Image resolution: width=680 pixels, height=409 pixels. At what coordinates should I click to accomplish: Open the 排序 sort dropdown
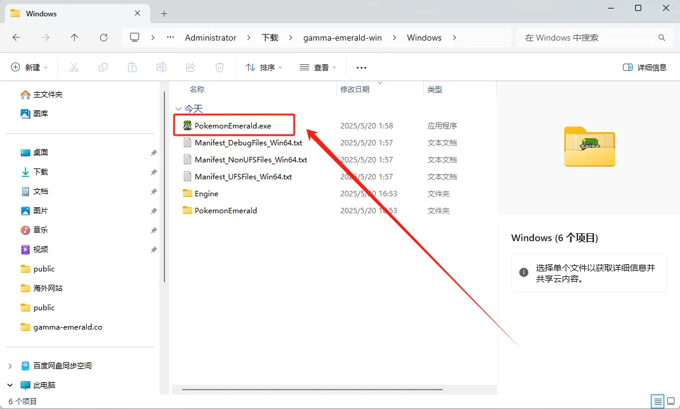pyautogui.click(x=264, y=67)
